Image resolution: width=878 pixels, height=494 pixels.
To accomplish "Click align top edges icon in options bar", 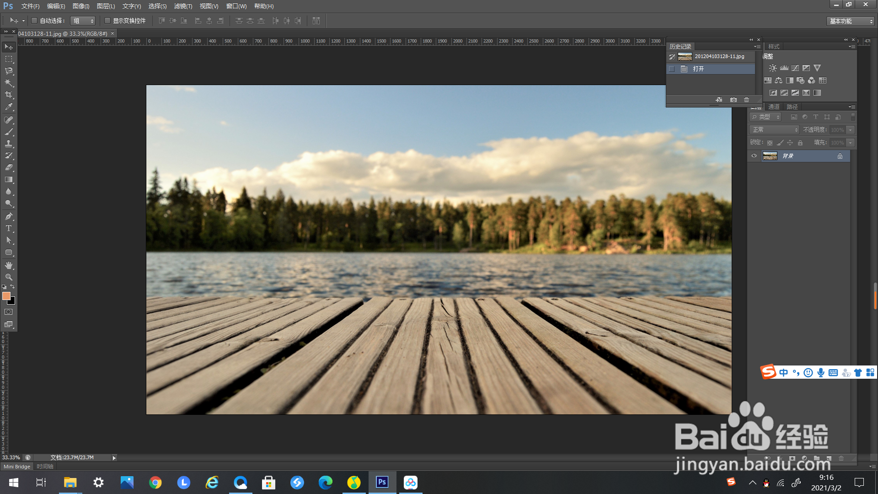I will [162, 21].
